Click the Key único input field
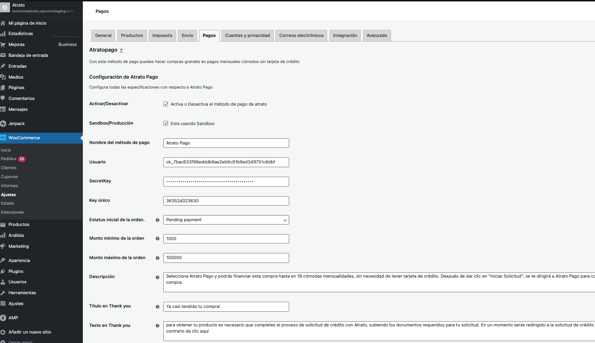The height and width of the screenshot is (343, 595). click(226, 200)
